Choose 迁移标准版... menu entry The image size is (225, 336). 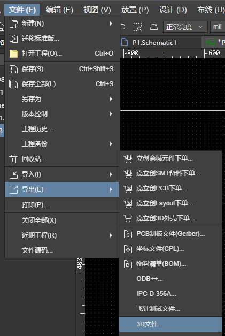point(62,39)
